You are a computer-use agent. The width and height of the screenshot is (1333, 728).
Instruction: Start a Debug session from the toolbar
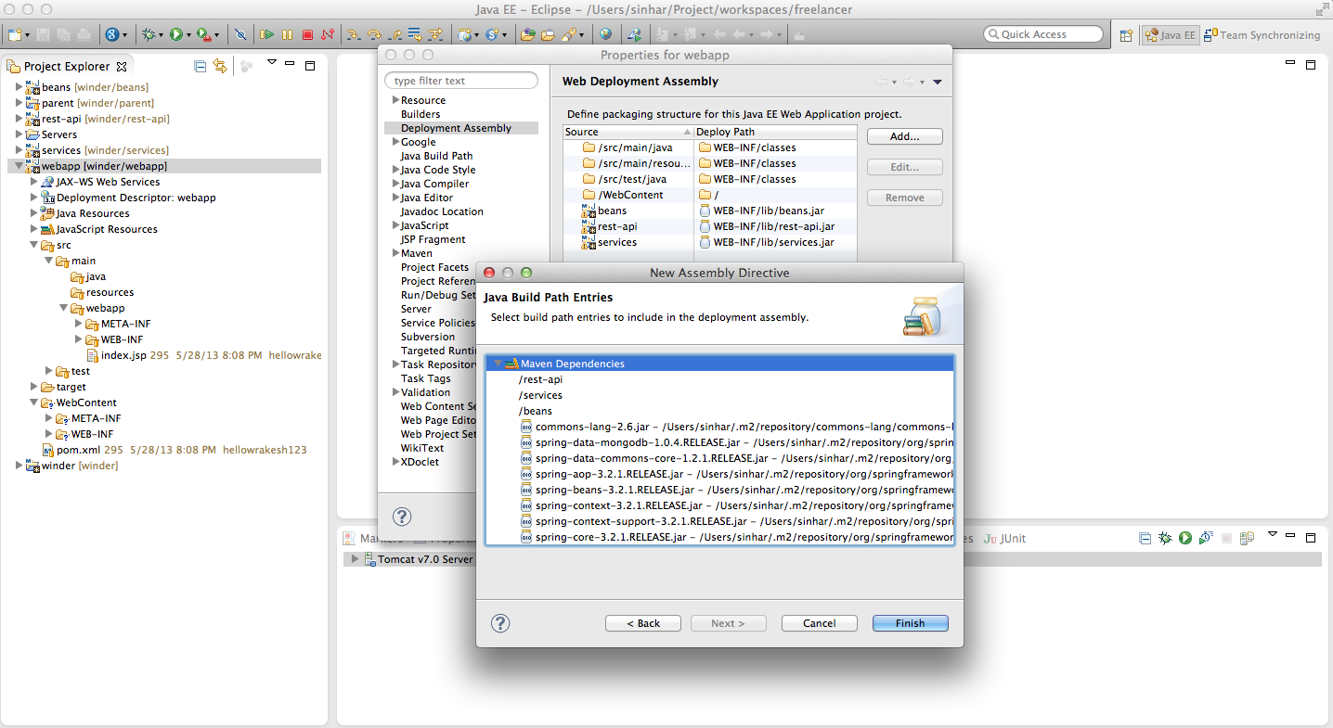[x=149, y=34]
